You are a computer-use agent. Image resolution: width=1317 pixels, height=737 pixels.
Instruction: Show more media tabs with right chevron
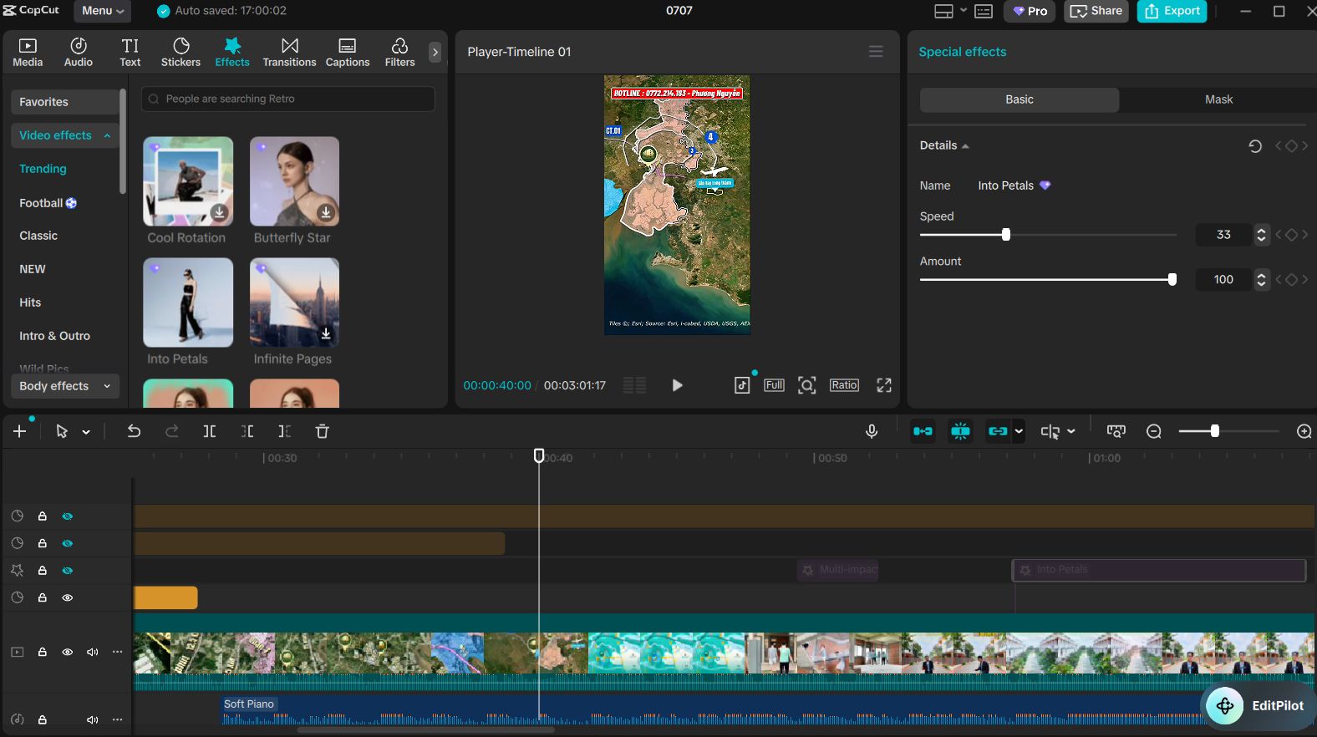435,52
